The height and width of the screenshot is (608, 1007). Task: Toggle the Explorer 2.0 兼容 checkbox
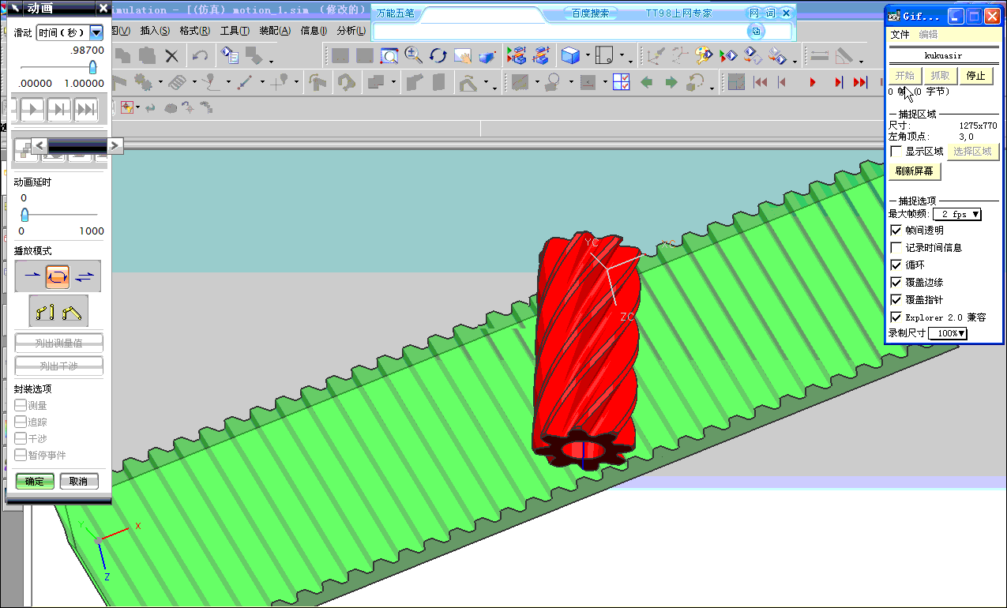click(x=896, y=317)
